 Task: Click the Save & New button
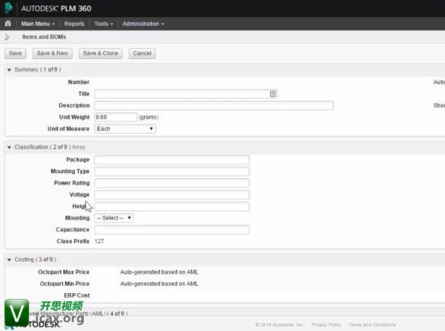[52, 53]
